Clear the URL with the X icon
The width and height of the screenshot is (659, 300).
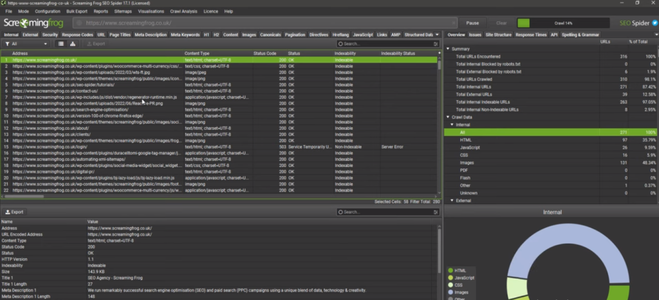pyautogui.click(x=454, y=23)
